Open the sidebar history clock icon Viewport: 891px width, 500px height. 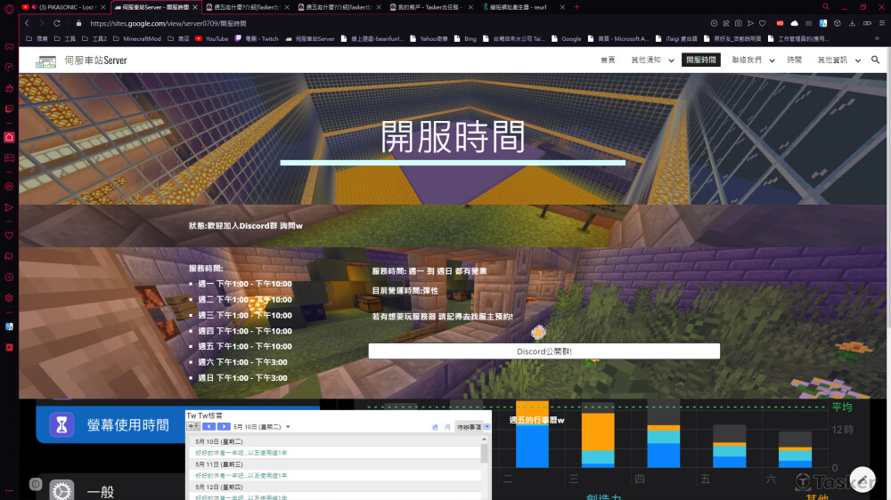pos(9,277)
